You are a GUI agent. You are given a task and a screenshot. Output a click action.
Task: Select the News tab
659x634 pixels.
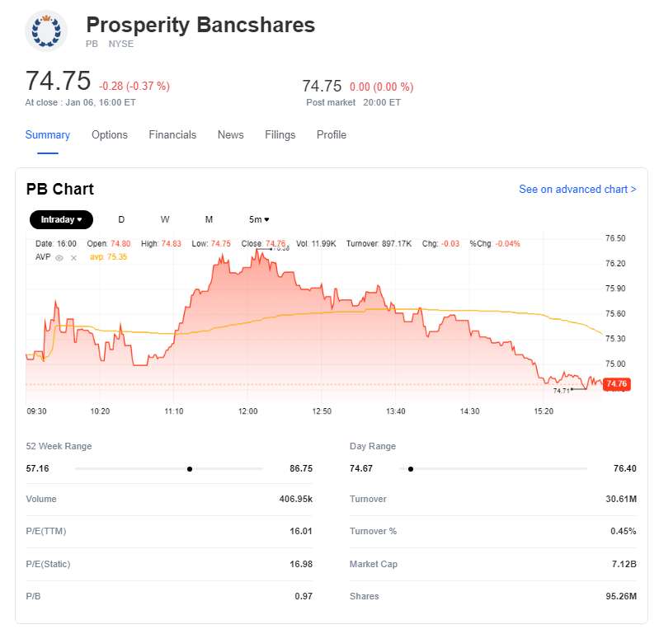[231, 135]
